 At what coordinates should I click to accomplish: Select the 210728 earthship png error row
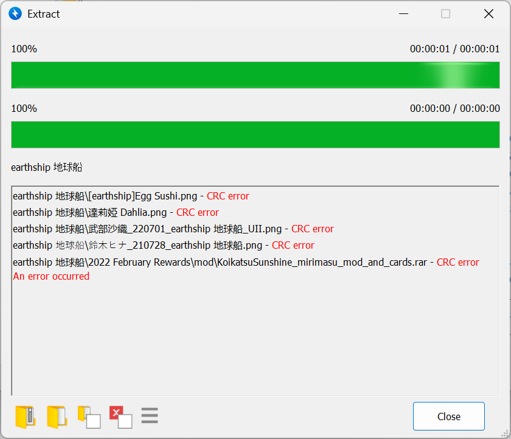[163, 245]
